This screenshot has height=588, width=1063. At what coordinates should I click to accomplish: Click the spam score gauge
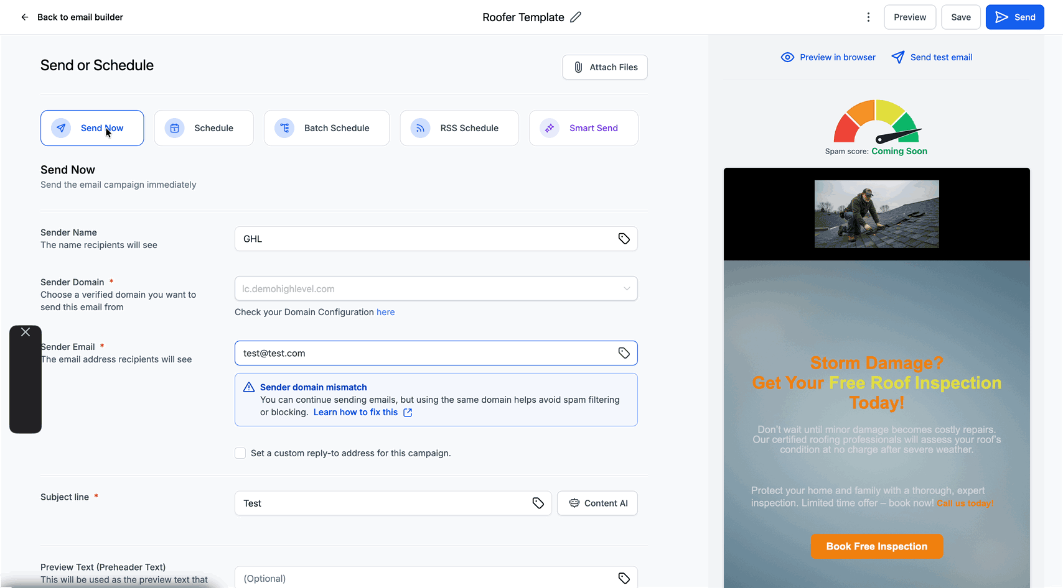point(877,121)
